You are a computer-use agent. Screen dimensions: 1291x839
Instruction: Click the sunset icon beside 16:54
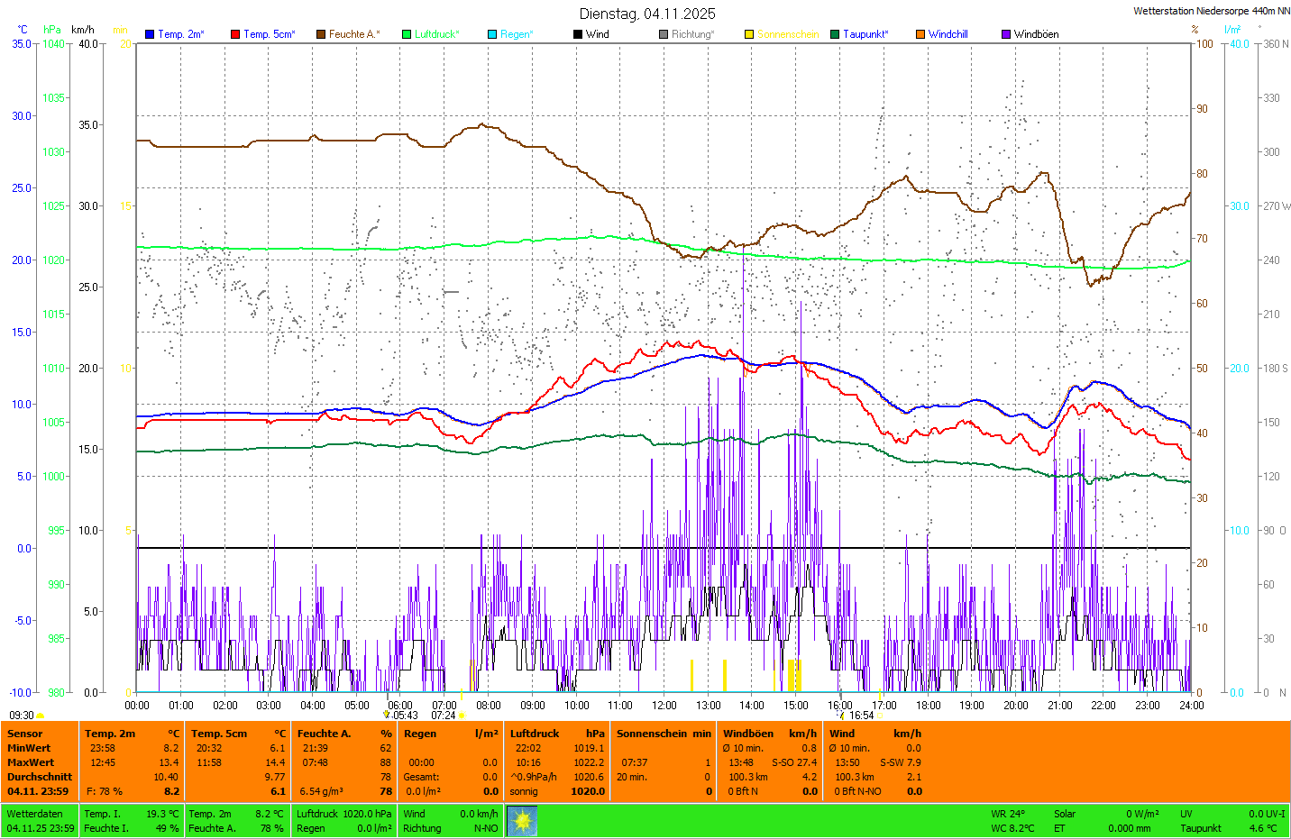tap(842, 716)
